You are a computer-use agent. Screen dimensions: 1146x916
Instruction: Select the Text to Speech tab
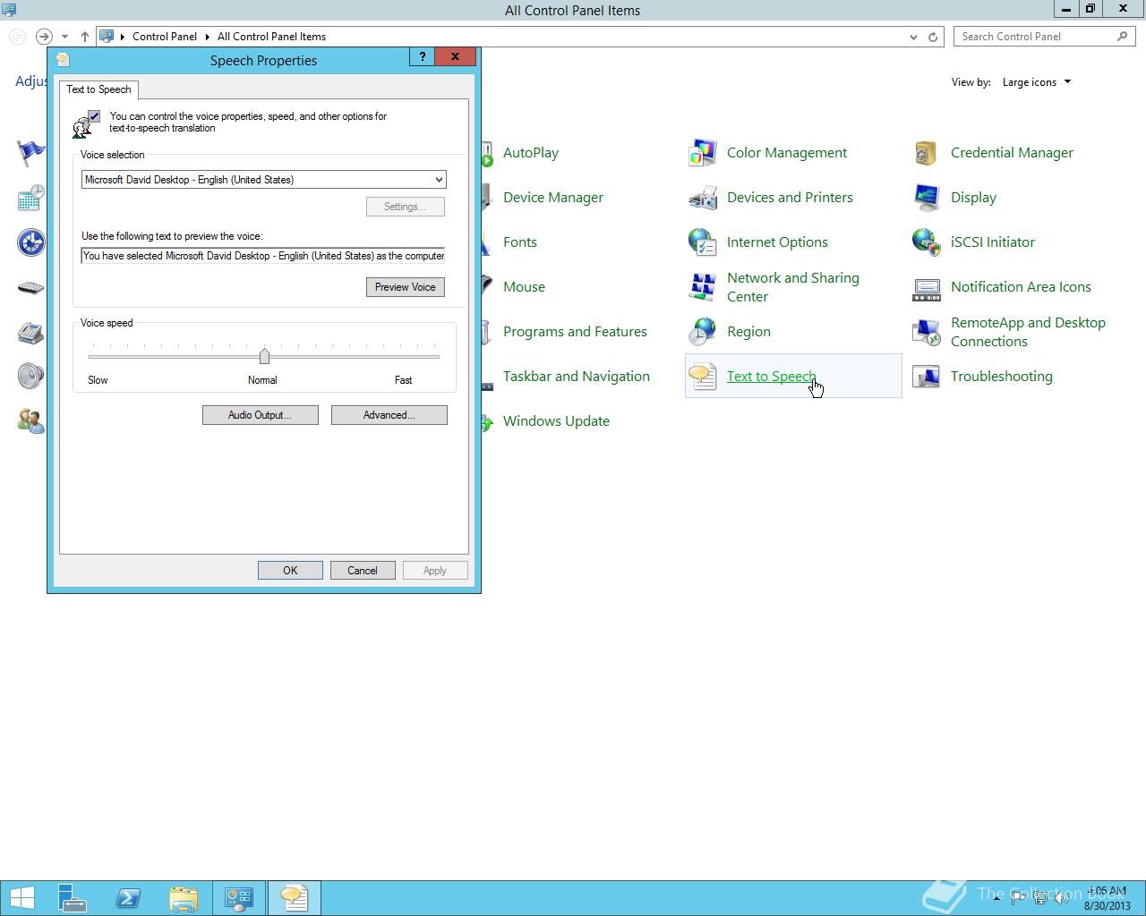pos(98,89)
